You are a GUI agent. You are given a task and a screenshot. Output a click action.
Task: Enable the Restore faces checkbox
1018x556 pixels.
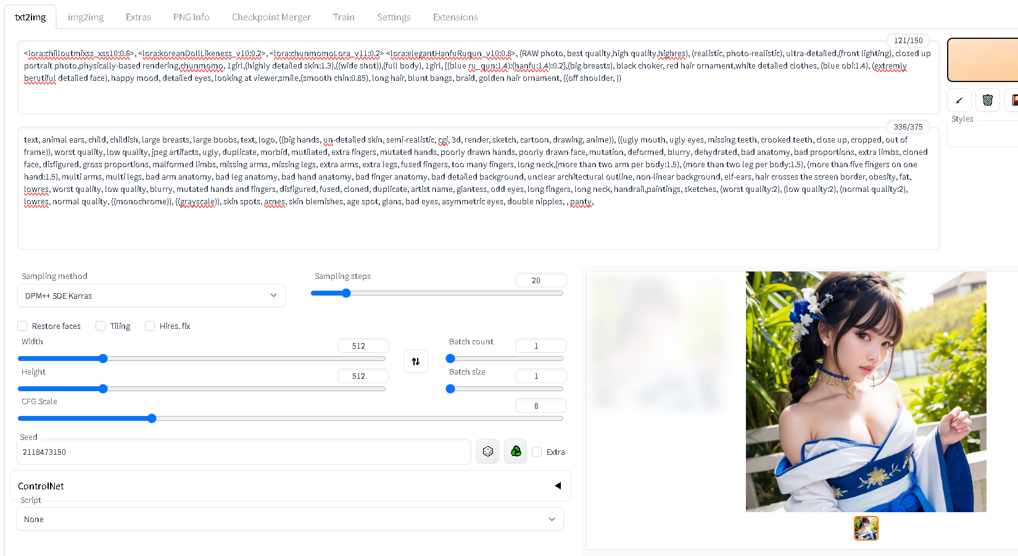pos(22,326)
